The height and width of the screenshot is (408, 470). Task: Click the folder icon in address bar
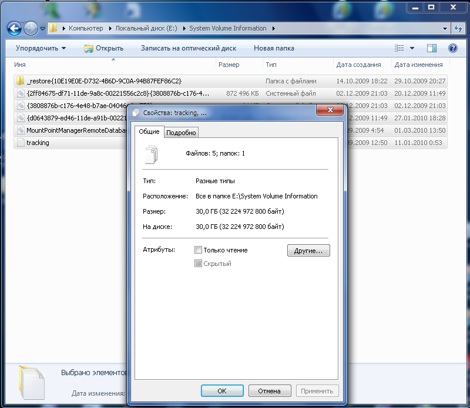click(53, 28)
